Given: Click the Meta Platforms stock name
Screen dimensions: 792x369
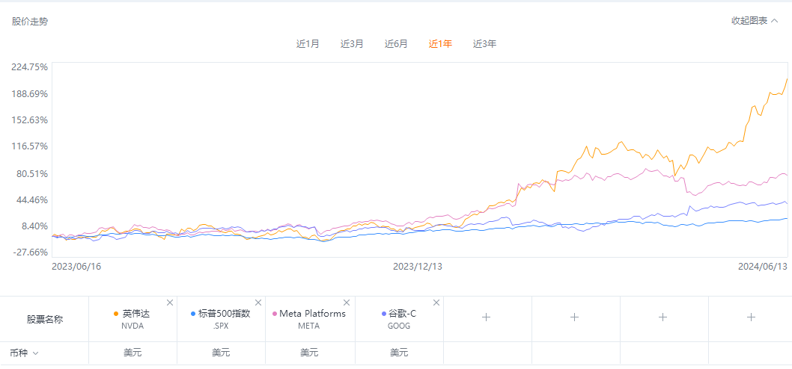Looking at the screenshot, I should pos(312,314).
